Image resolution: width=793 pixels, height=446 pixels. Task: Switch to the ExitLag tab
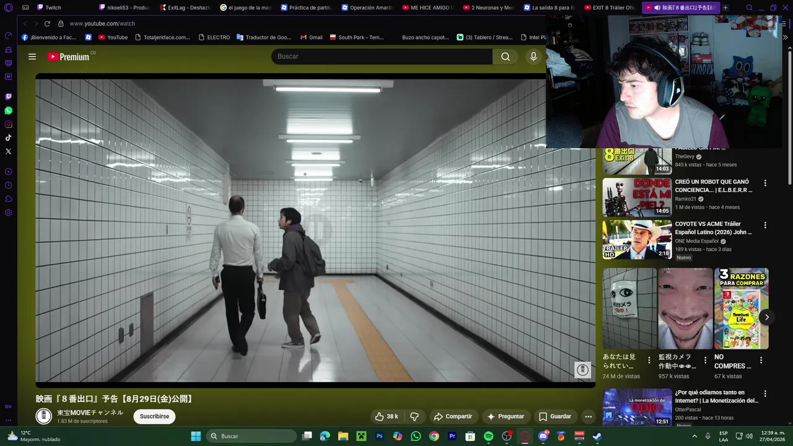(x=185, y=7)
